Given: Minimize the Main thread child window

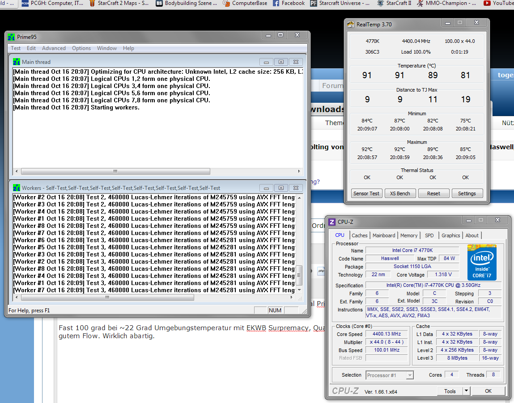Looking at the screenshot, I should tap(267, 62).
